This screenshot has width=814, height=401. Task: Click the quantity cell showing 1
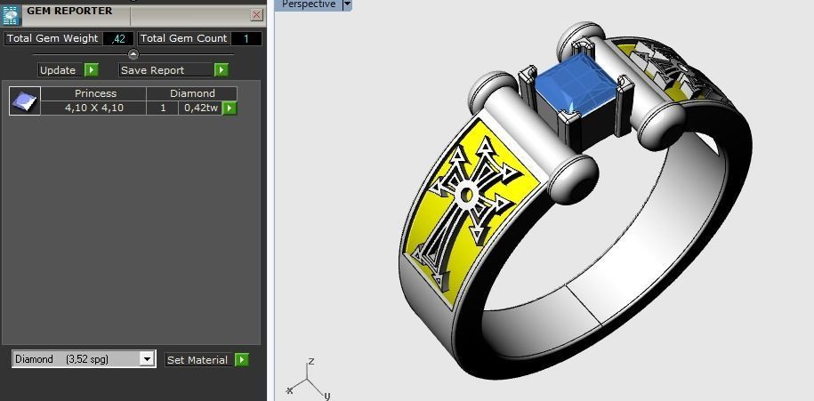point(163,108)
